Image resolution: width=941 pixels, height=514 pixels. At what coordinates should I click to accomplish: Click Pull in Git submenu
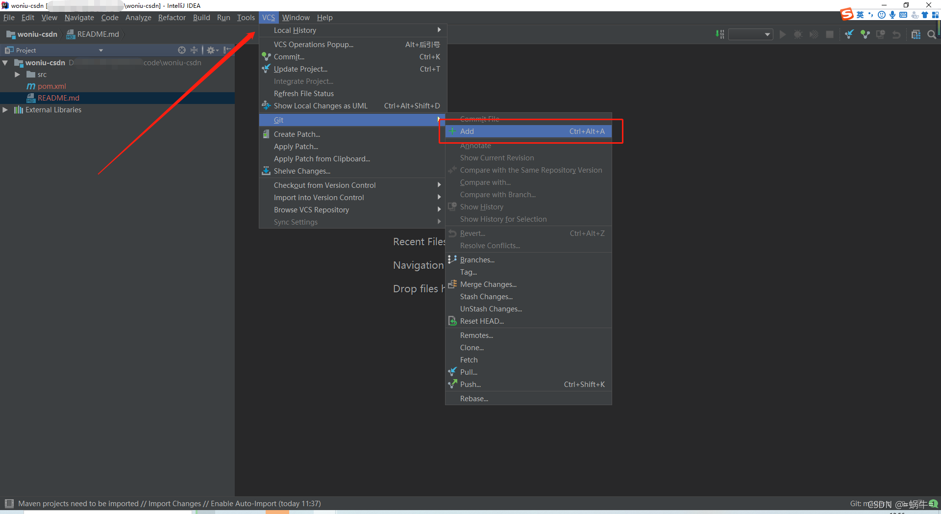point(528,372)
